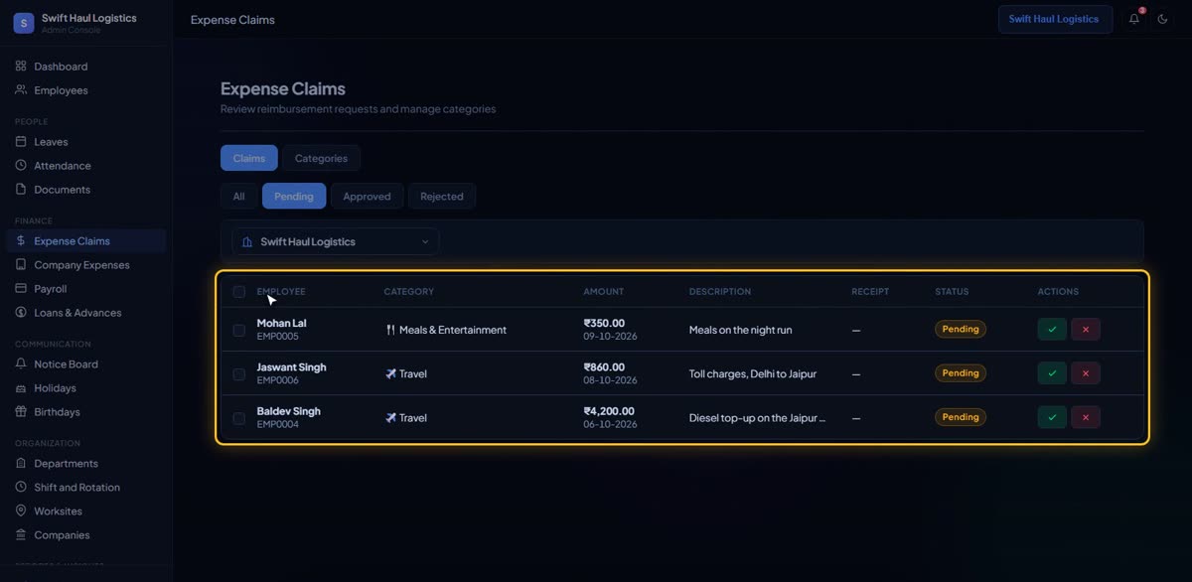Open the Swift Haul Logistics company filter dropdown
This screenshot has height=582, width=1192.
[x=336, y=241]
